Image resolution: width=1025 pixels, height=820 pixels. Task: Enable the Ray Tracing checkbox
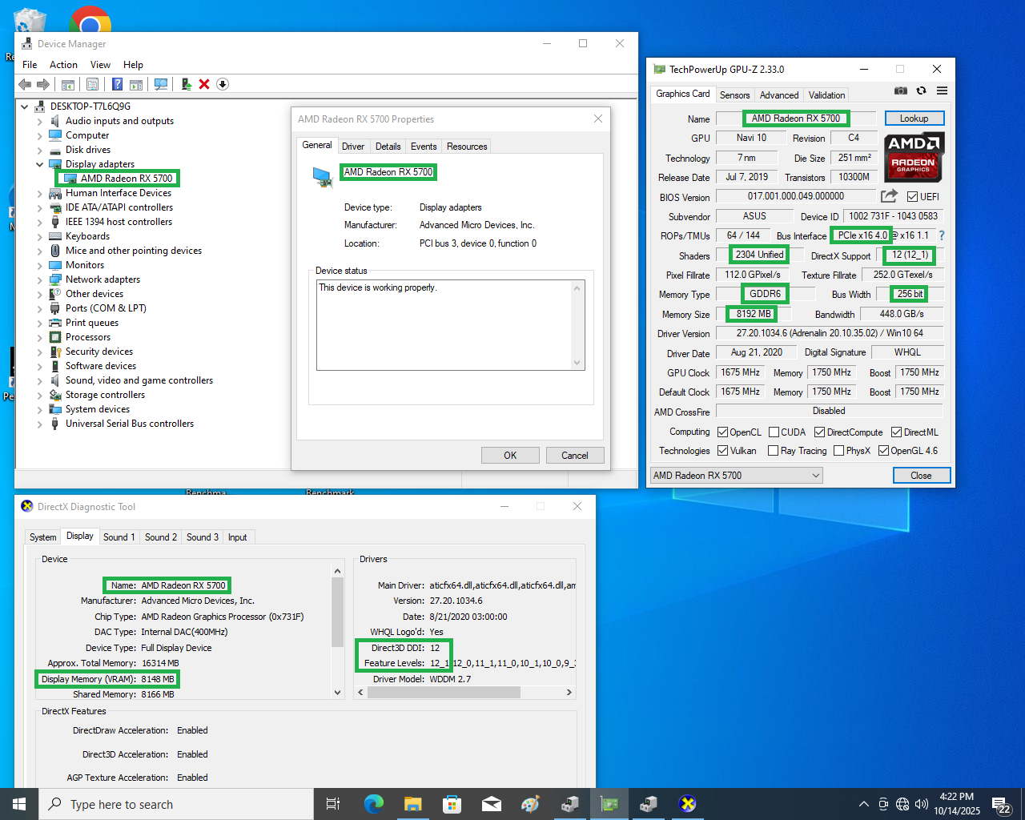(773, 451)
